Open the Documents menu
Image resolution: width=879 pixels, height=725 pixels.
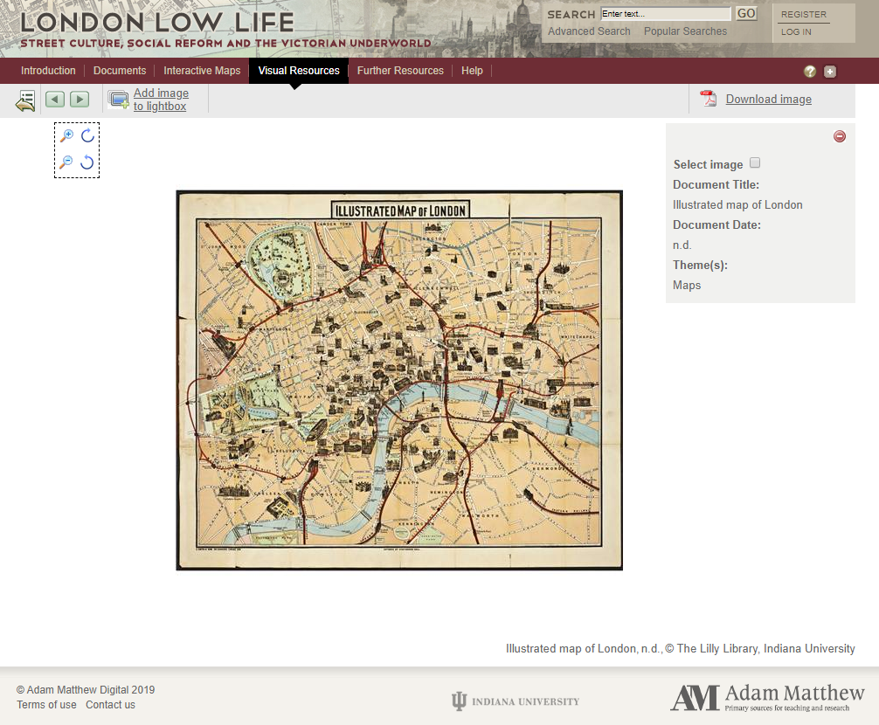120,71
